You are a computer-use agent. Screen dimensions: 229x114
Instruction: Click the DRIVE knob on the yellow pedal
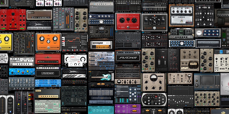click(x=7, y=39)
